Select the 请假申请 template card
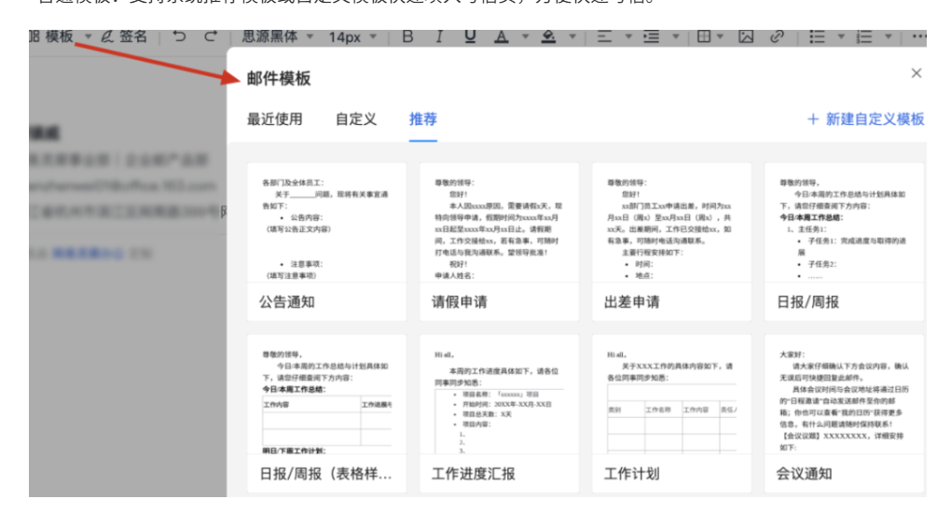The height and width of the screenshot is (513, 951). click(499, 242)
